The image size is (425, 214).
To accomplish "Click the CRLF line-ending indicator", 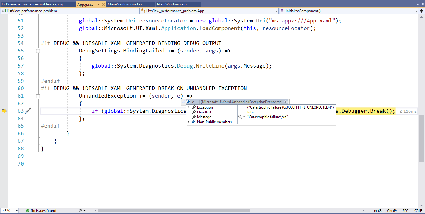I will (x=418, y=211).
